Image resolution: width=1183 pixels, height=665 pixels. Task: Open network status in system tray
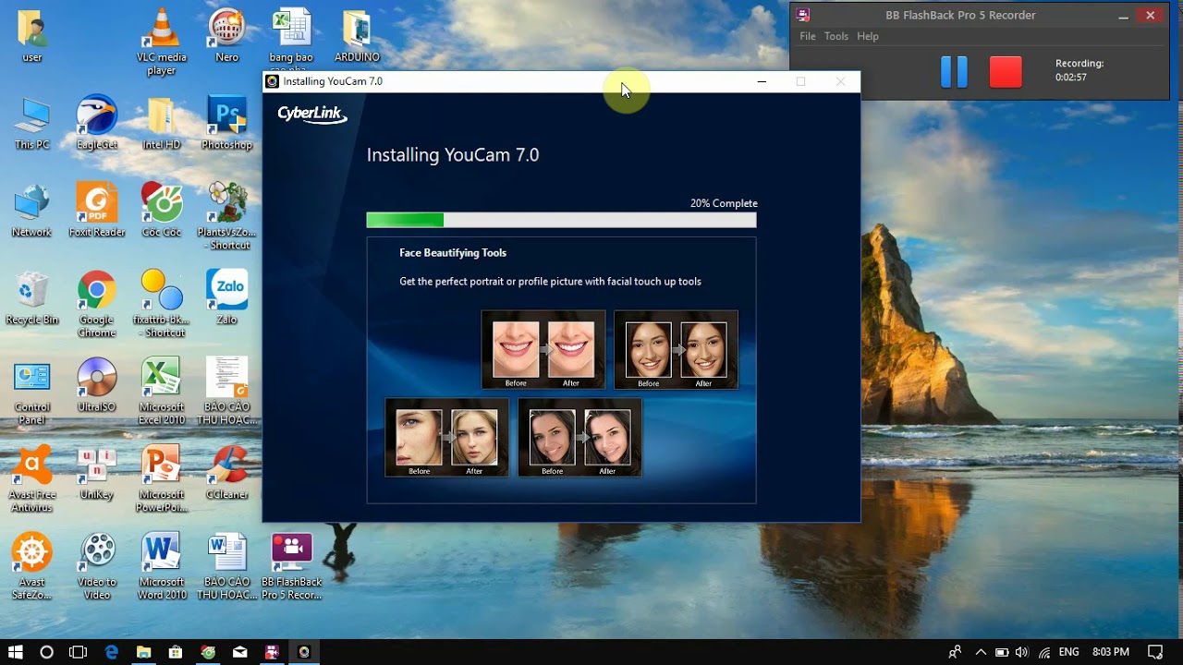tap(1044, 652)
